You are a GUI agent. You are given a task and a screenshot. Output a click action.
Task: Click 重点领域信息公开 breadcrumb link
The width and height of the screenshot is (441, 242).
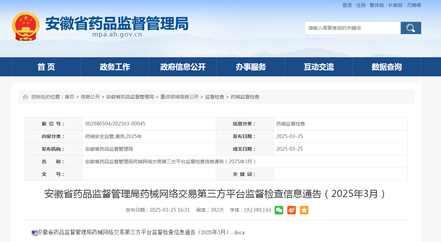click(x=180, y=97)
